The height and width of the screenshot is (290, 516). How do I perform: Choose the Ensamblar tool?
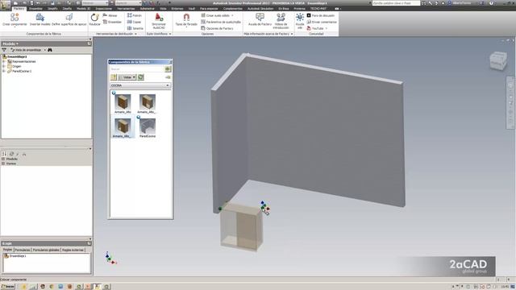point(112,22)
